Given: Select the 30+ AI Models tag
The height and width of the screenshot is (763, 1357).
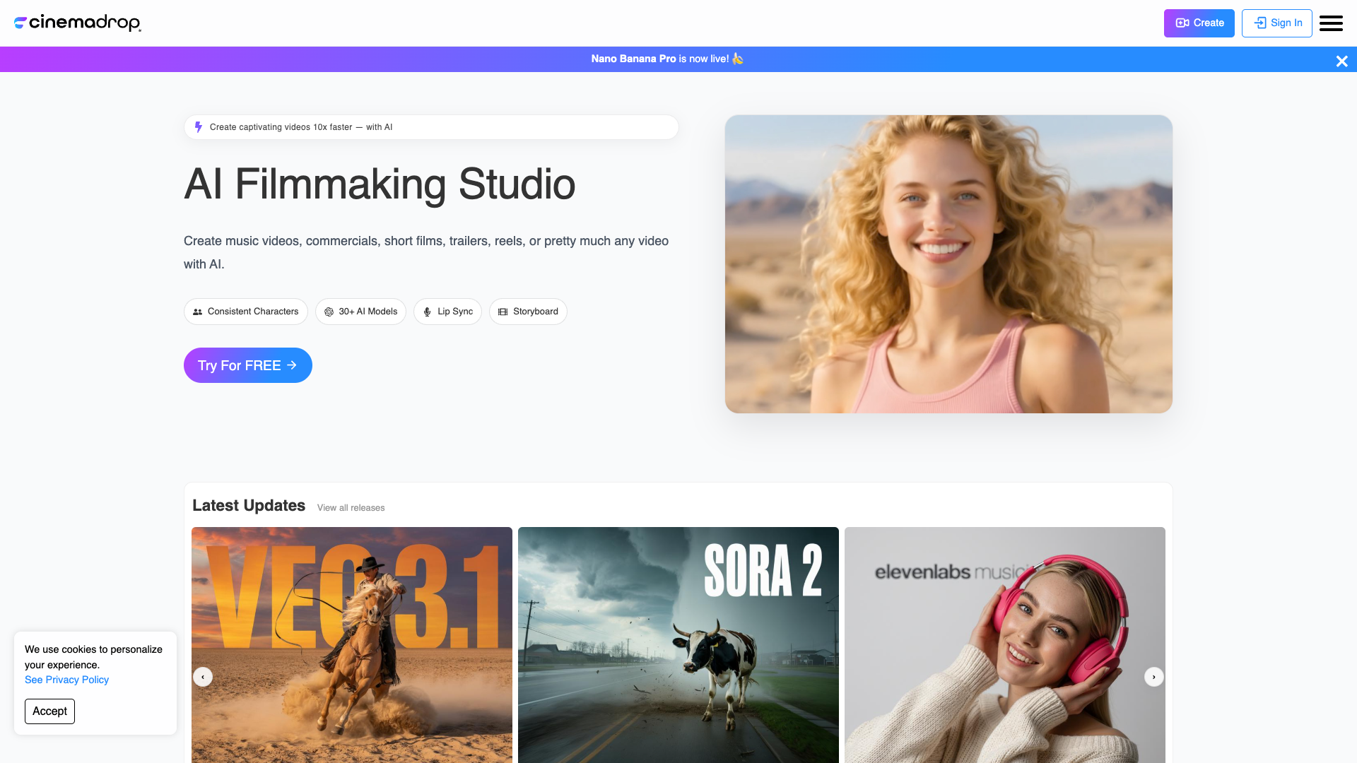Looking at the screenshot, I should click(x=360, y=312).
